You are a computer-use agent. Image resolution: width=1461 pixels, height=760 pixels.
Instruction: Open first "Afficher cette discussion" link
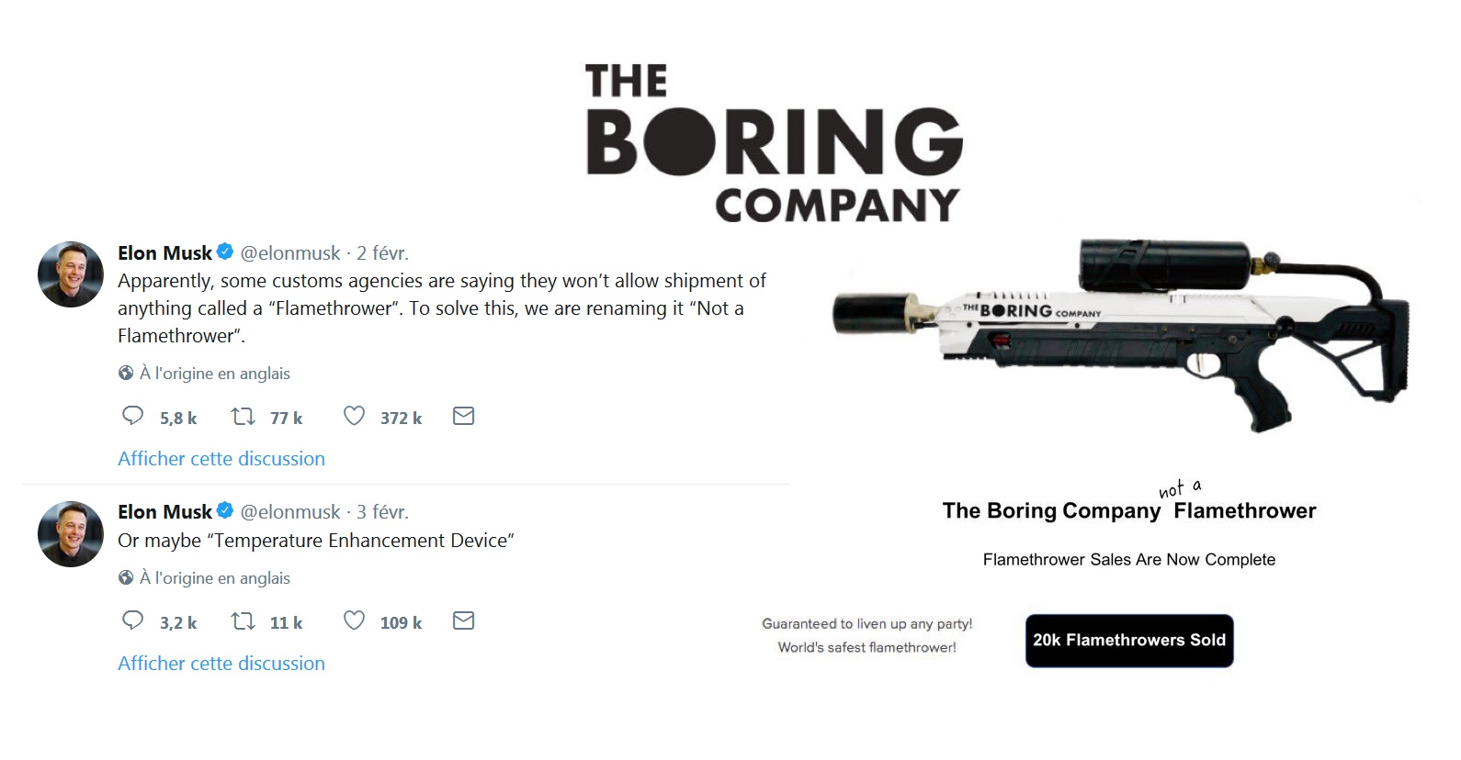click(x=221, y=459)
